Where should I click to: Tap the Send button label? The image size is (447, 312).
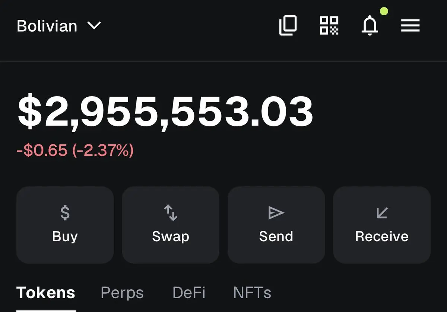pyautogui.click(x=276, y=236)
